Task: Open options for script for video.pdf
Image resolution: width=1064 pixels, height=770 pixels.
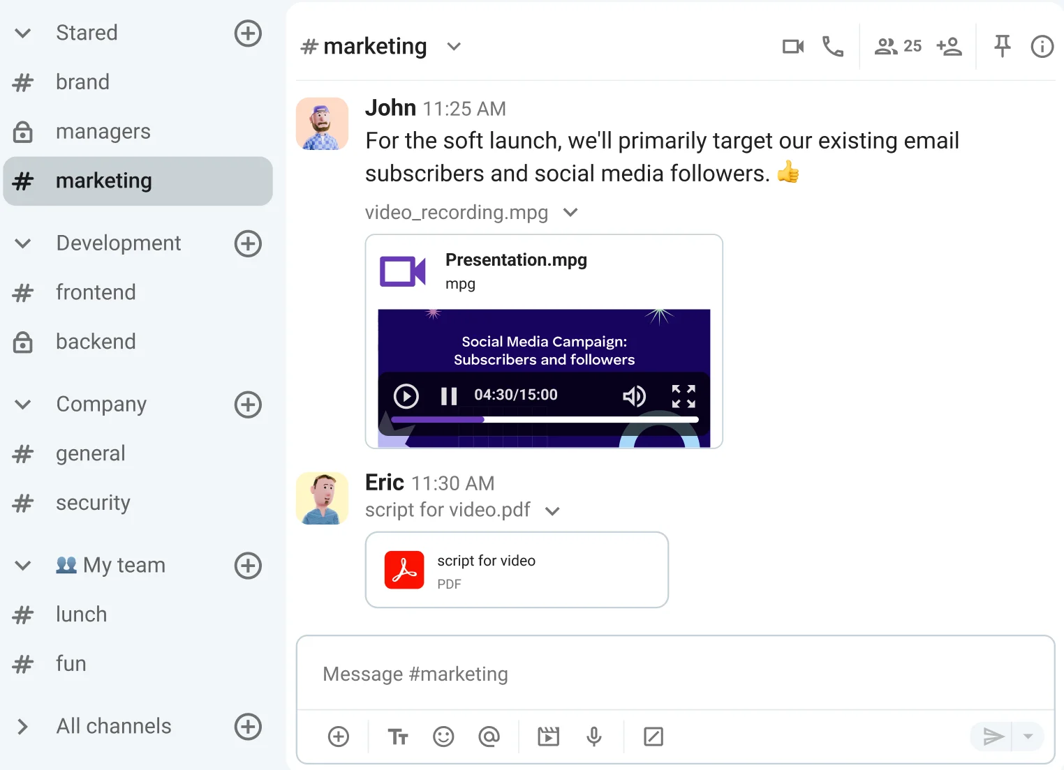Action: coord(552,511)
